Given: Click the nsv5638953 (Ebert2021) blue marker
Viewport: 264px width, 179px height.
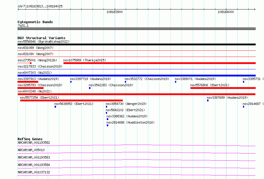Looking at the screenshot, I should (x=55, y=107).
